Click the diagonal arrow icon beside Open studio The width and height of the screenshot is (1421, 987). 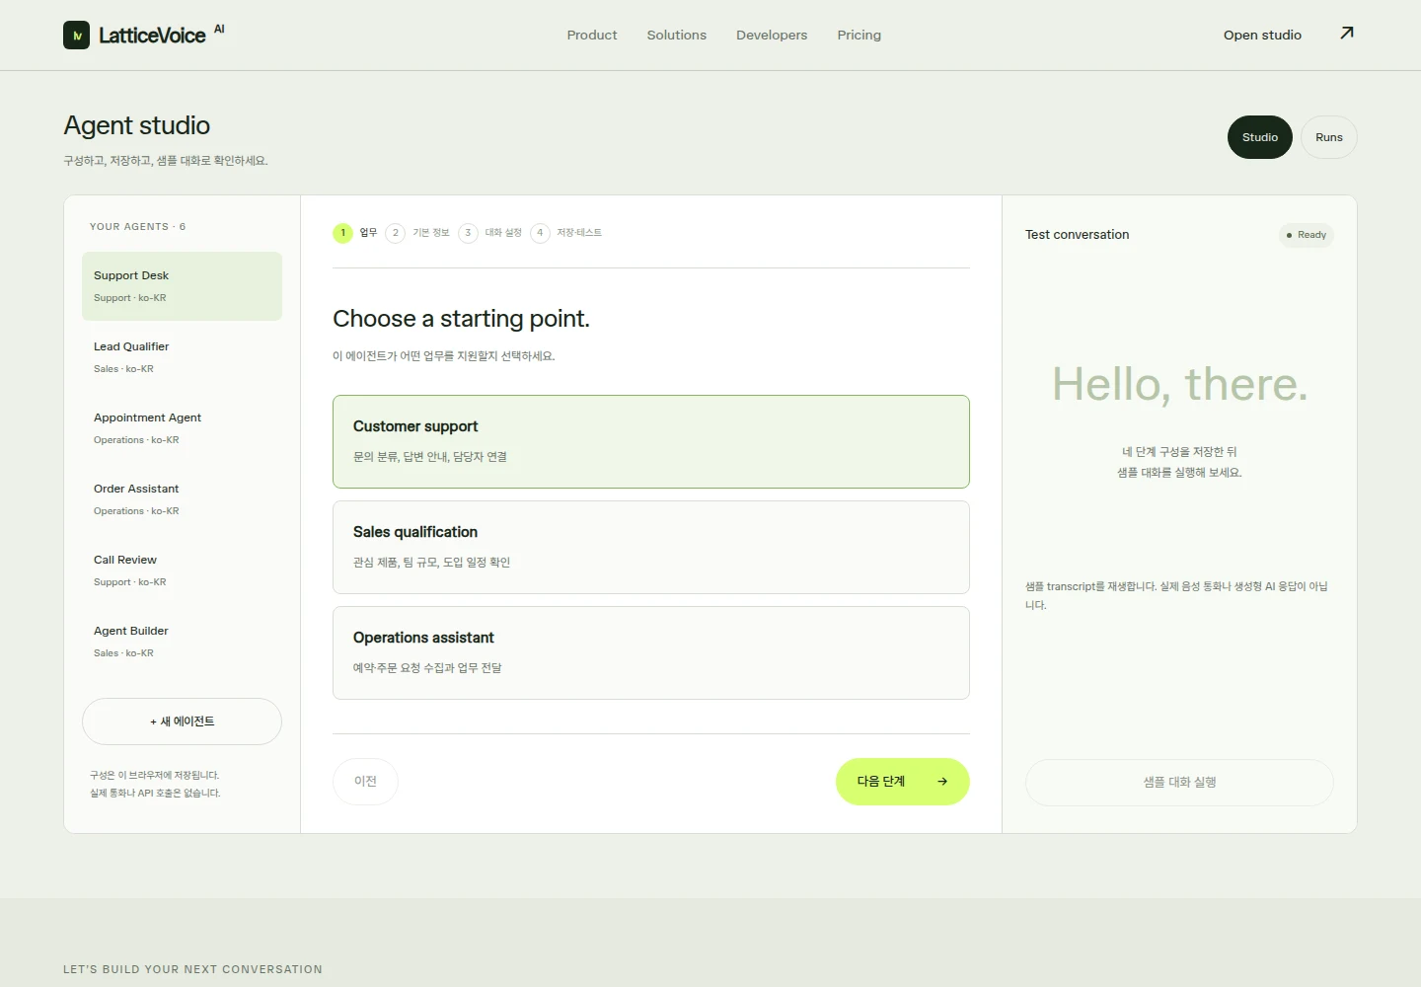[x=1347, y=34]
